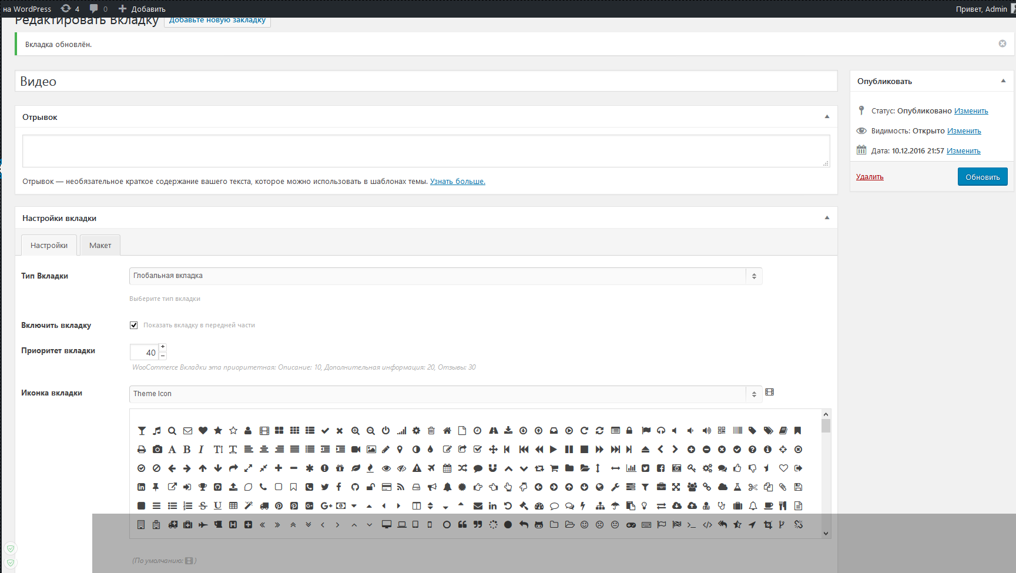Choose the GitHub octocat circle icon
The image size is (1016, 573).
pyautogui.click(x=355, y=487)
